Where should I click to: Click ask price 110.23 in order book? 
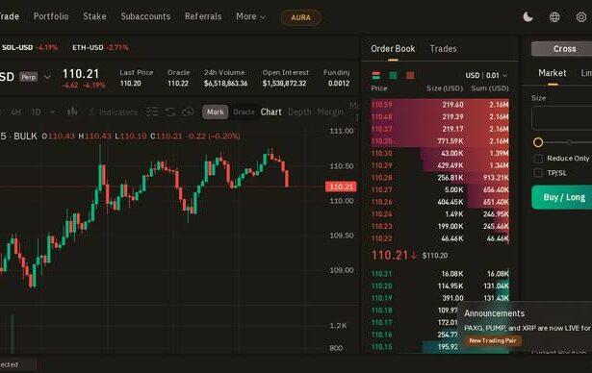(382, 226)
